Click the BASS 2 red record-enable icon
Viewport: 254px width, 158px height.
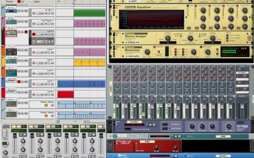(26, 32)
